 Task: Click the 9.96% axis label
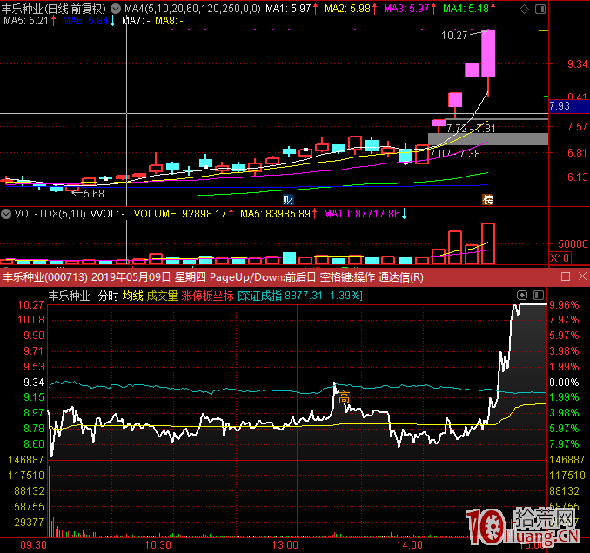click(564, 305)
